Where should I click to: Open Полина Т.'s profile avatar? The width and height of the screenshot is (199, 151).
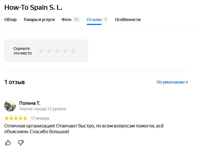[10, 106]
